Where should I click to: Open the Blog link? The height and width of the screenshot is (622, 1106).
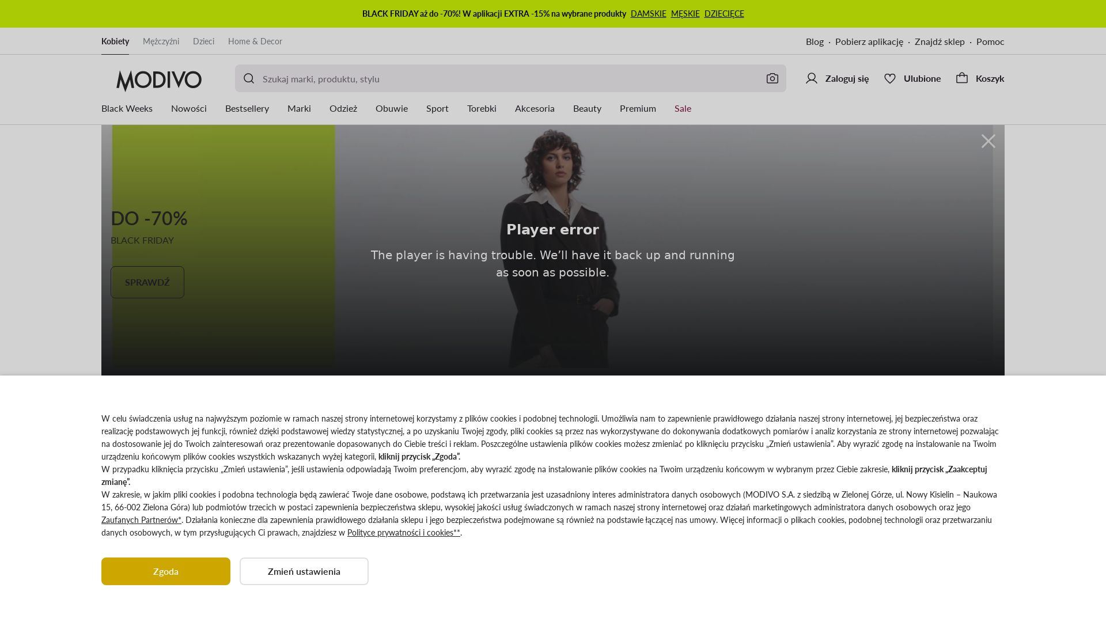coord(815,41)
